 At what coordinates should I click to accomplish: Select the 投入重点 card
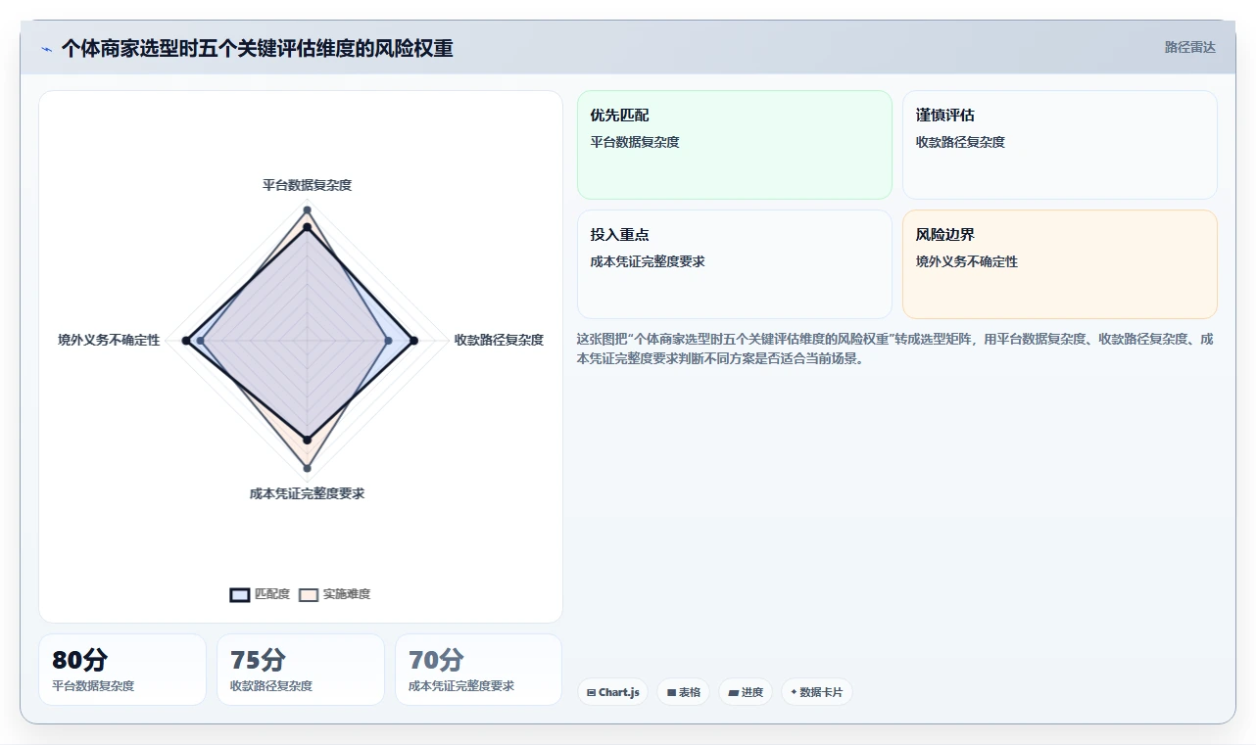tap(735, 264)
